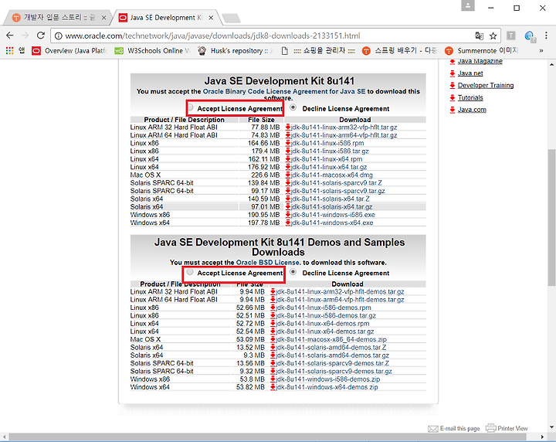Open the site information icon in the address bar
556x442 pixels.
(x=59, y=36)
